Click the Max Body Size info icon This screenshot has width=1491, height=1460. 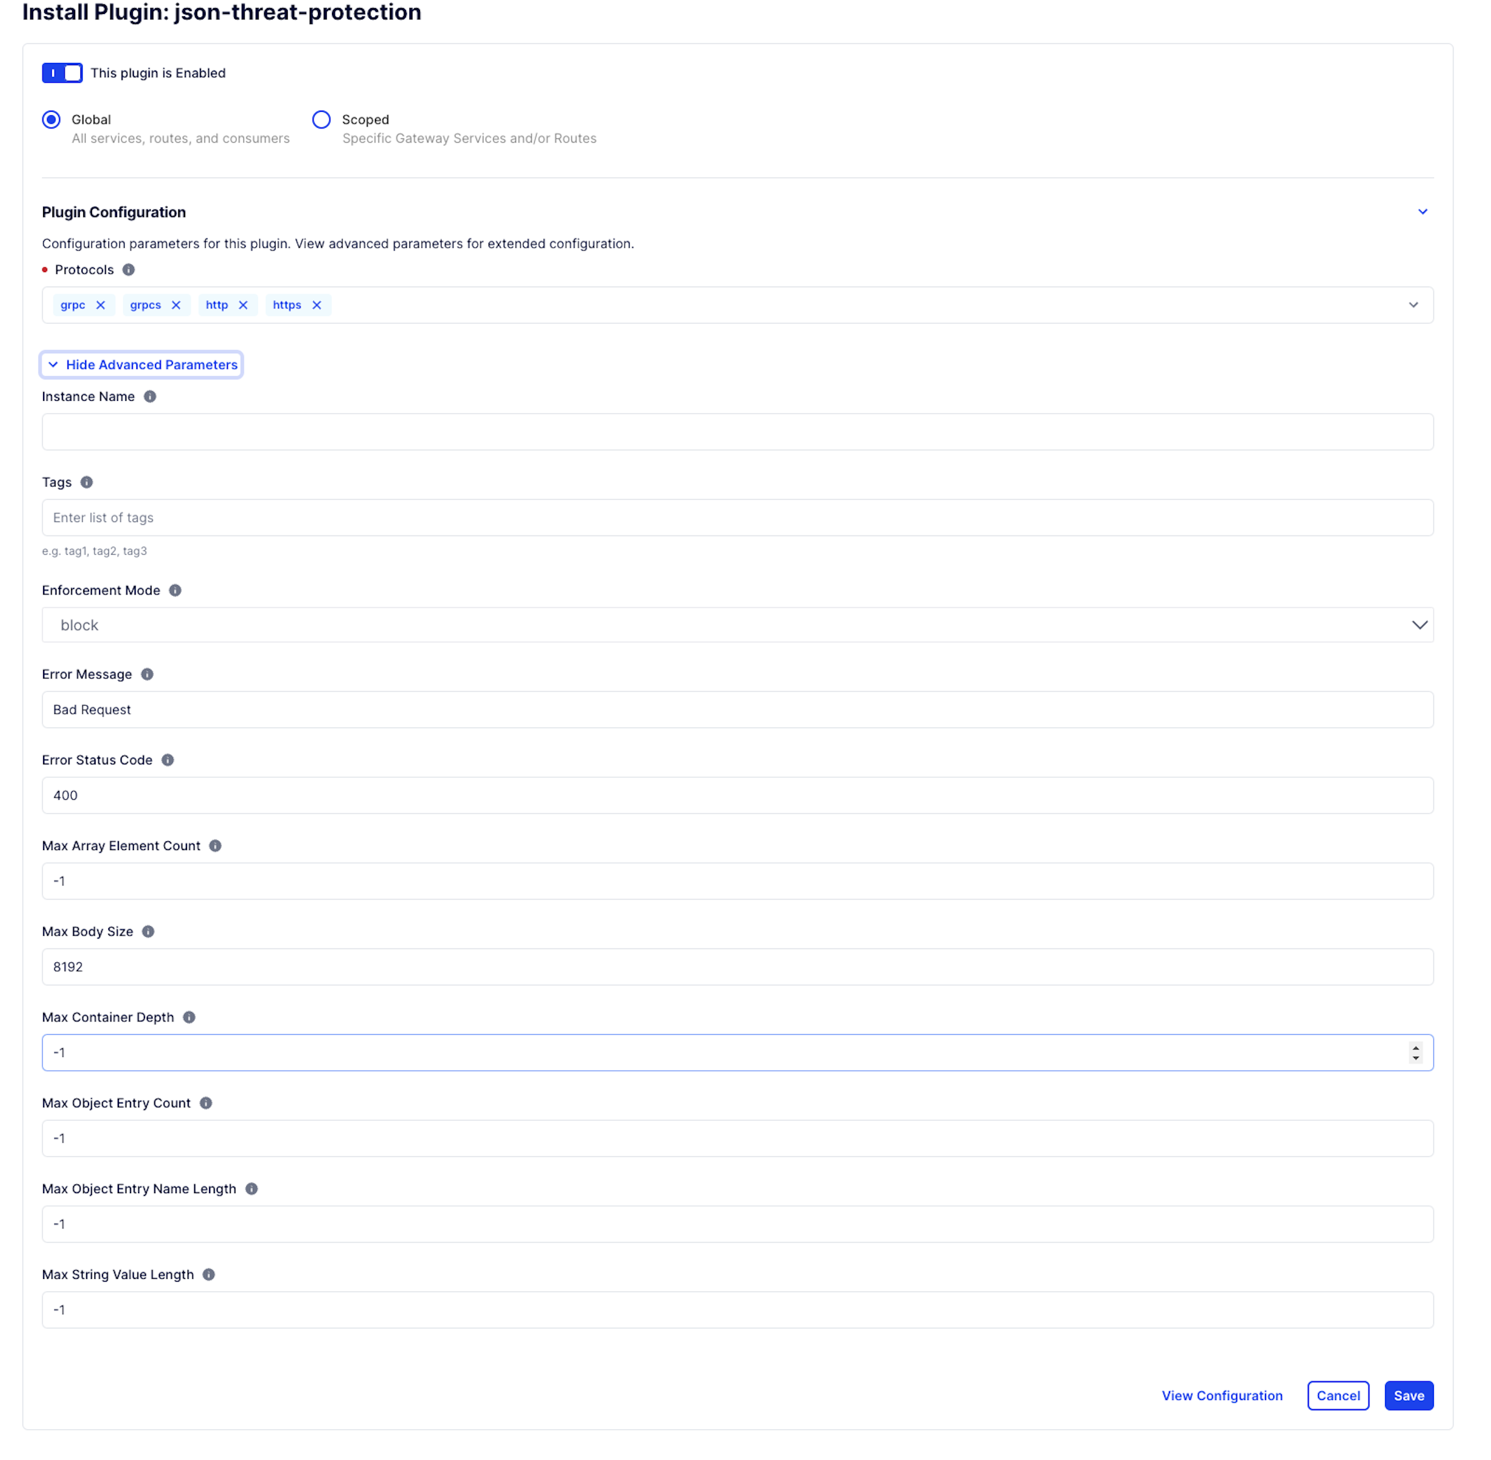(149, 932)
